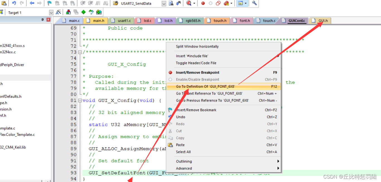Image resolution: width=381 pixels, height=182 pixels.
Task: Navigate backwards with blue left arrow
Action: (x=32, y=3)
